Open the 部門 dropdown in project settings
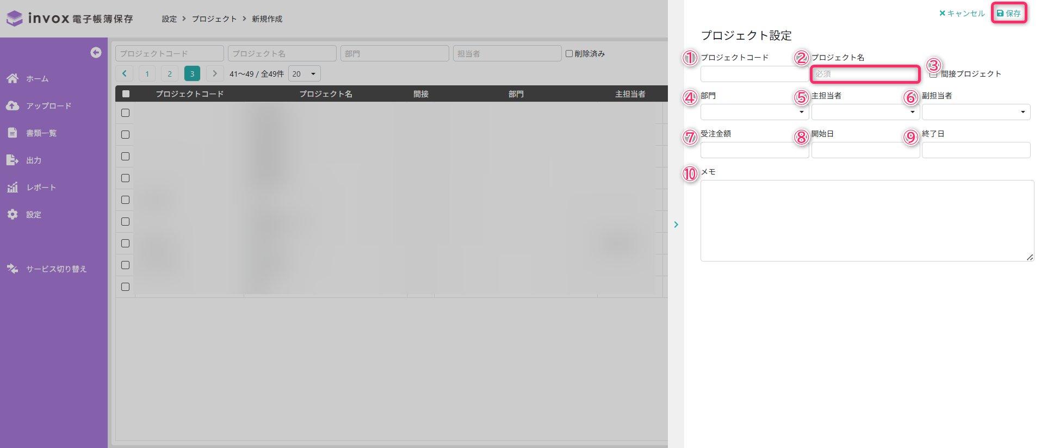1041x448 pixels. (x=754, y=112)
